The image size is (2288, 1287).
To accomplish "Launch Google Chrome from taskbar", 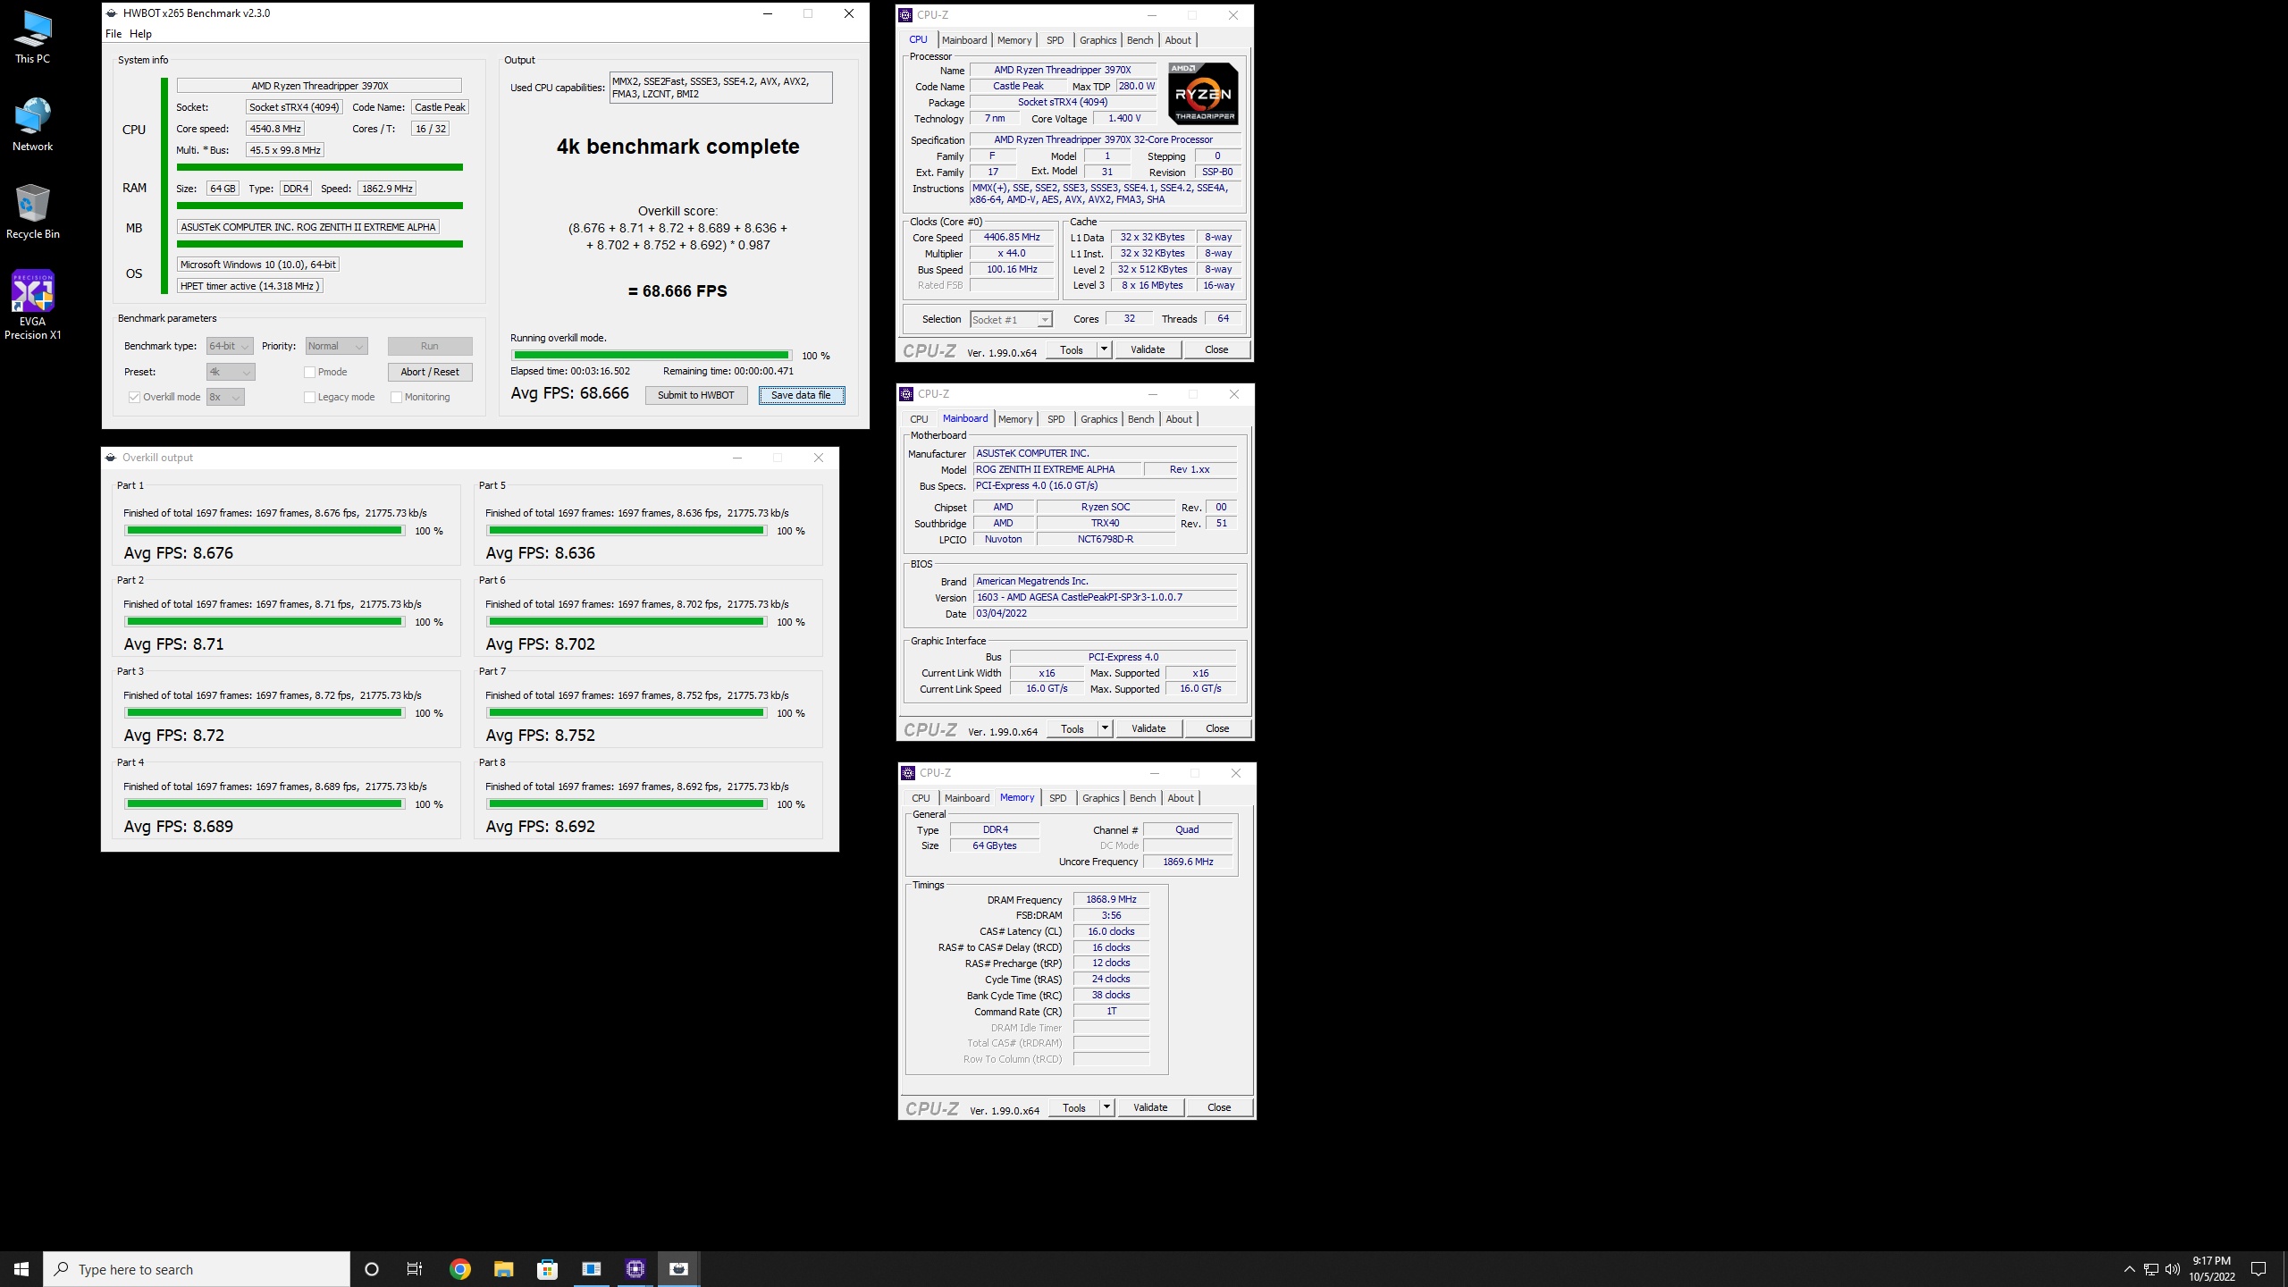I will (x=459, y=1269).
